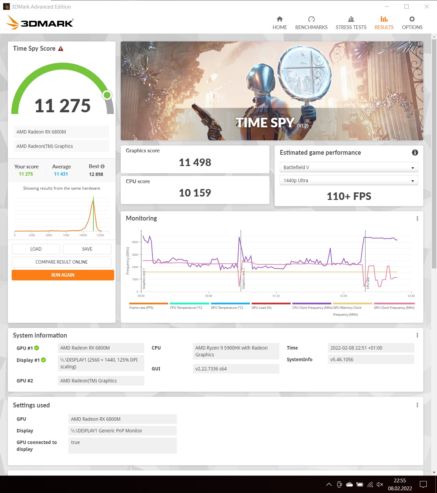This screenshot has width=437, height=493.
Task: Click the scrollbar down arrow
Action: pos(434,472)
